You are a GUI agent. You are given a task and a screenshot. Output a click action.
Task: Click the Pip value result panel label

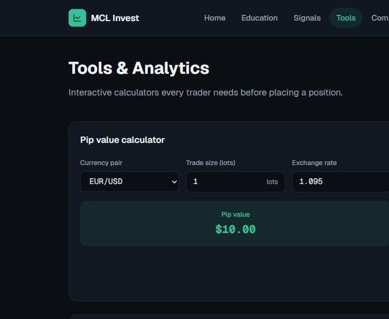pyautogui.click(x=235, y=215)
